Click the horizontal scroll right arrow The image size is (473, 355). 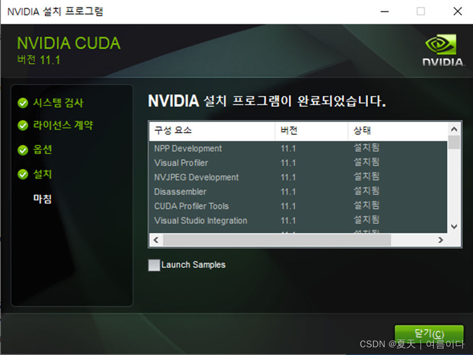[x=441, y=240]
